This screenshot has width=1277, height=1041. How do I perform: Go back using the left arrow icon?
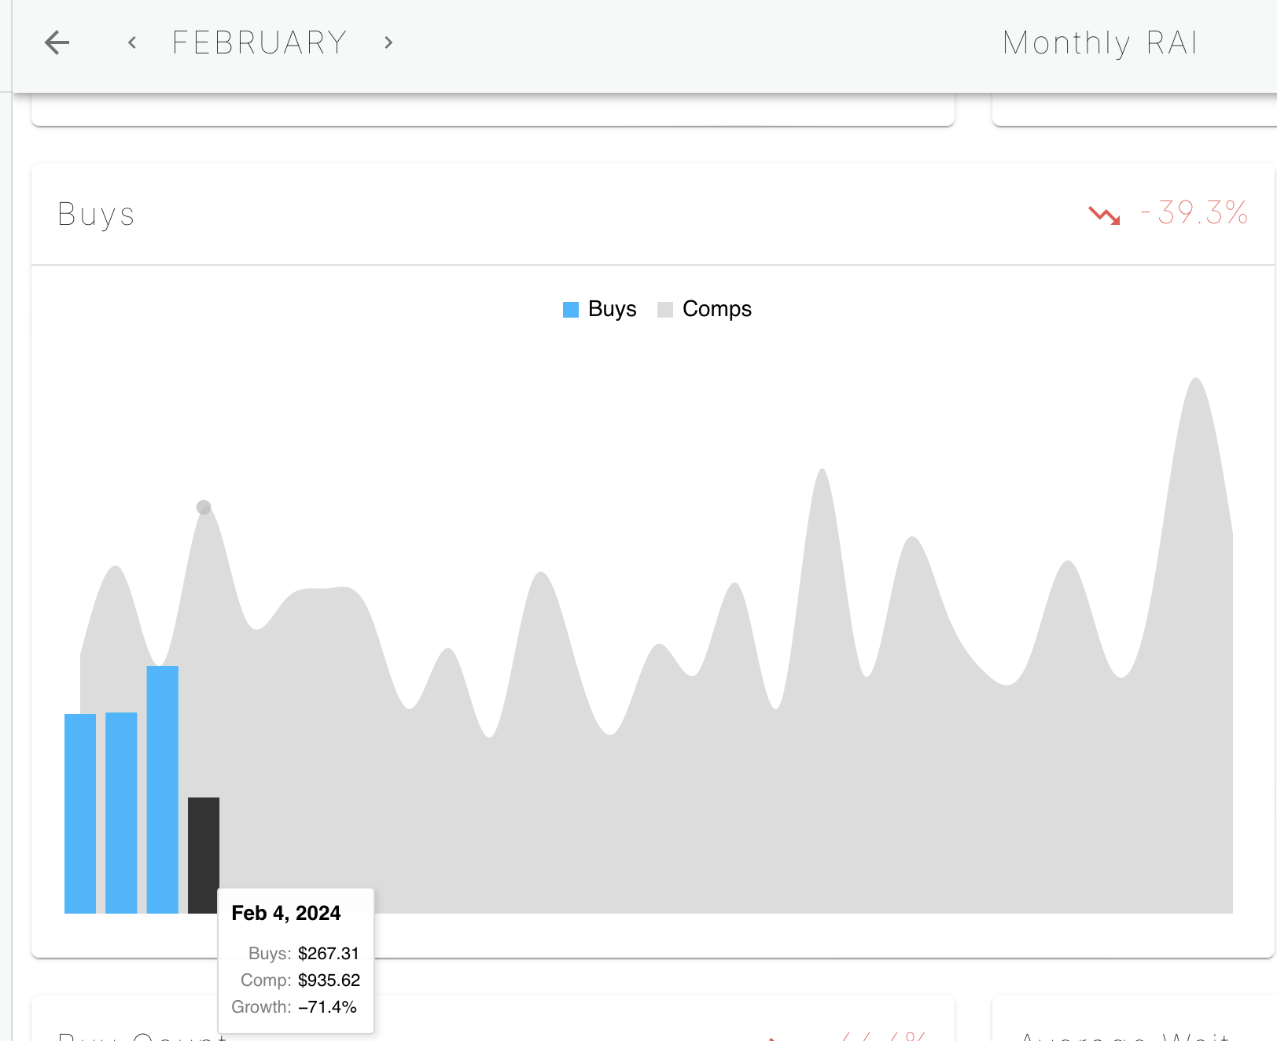(x=57, y=42)
